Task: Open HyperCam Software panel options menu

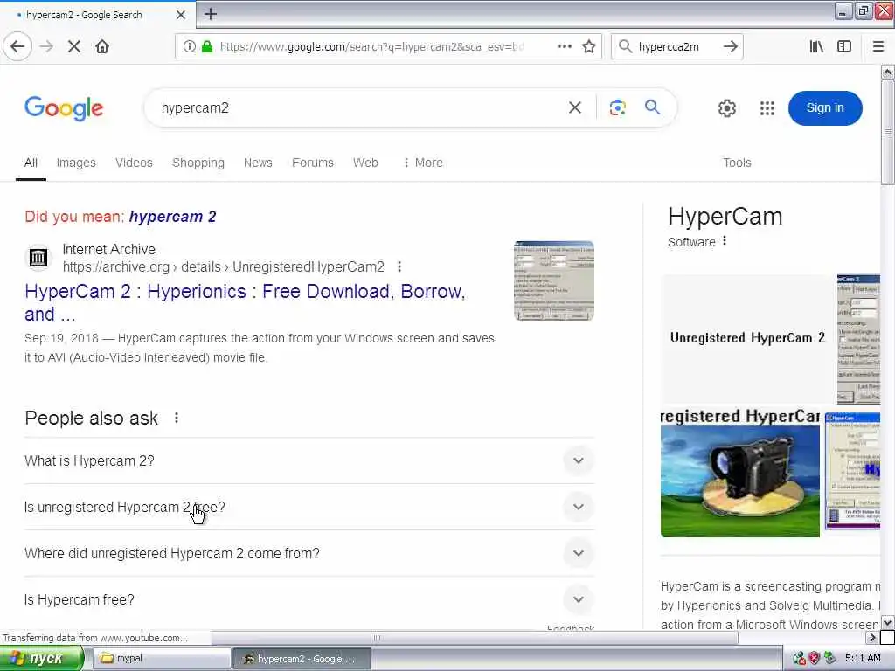Action: 725,241
